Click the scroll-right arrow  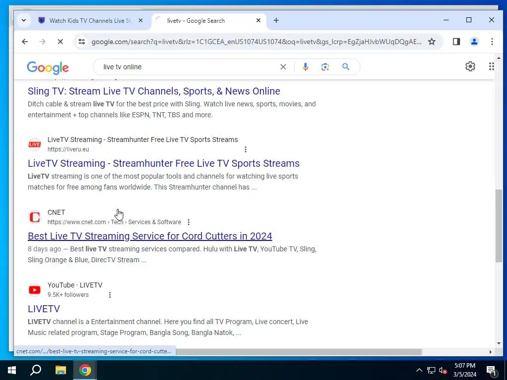point(491,352)
